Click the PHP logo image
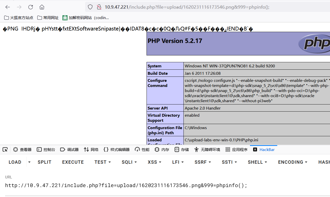Image resolution: width=330 pixels, height=197 pixels. click(x=314, y=44)
